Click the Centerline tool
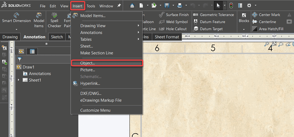 pyautogui.click(x=264, y=22)
